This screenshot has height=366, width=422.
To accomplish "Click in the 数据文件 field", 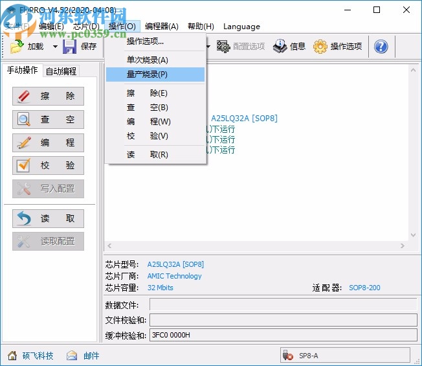I will 283,304.
